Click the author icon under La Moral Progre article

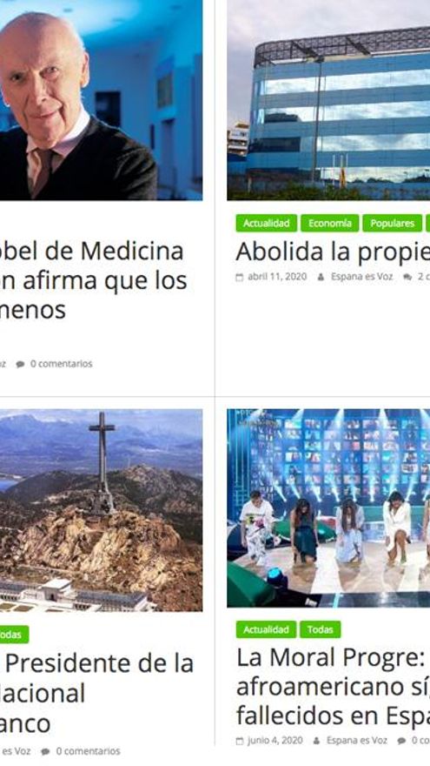[x=316, y=741]
